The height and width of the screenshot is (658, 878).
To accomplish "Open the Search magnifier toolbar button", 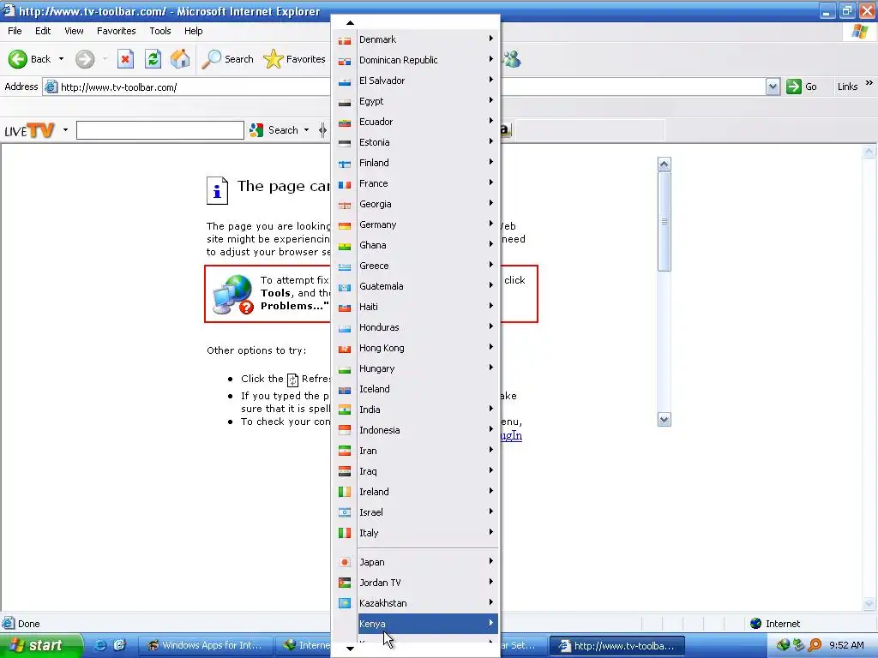I will (228, 59).
